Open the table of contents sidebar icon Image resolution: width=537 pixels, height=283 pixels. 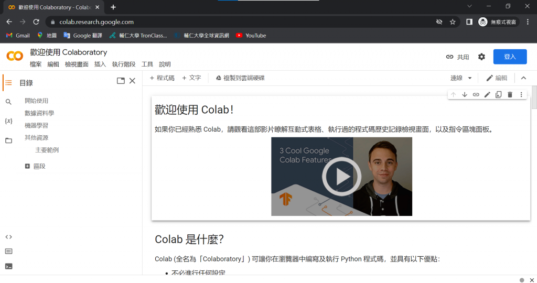[x=8, y=83]
